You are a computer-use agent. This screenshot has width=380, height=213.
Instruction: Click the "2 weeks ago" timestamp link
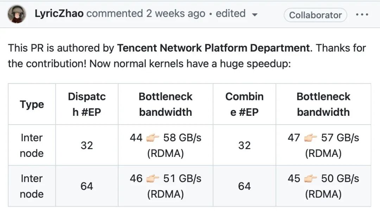point(176,14)
